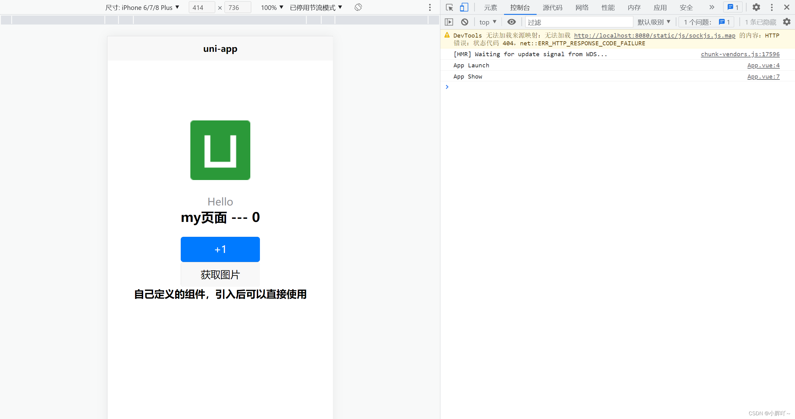Open DevTools customize three-dot menu
This screenshot has width=795, height=419.
(772, 7)
